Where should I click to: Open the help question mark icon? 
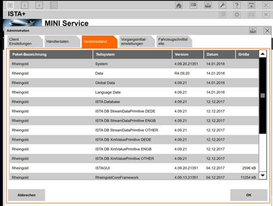click(237, 5)
